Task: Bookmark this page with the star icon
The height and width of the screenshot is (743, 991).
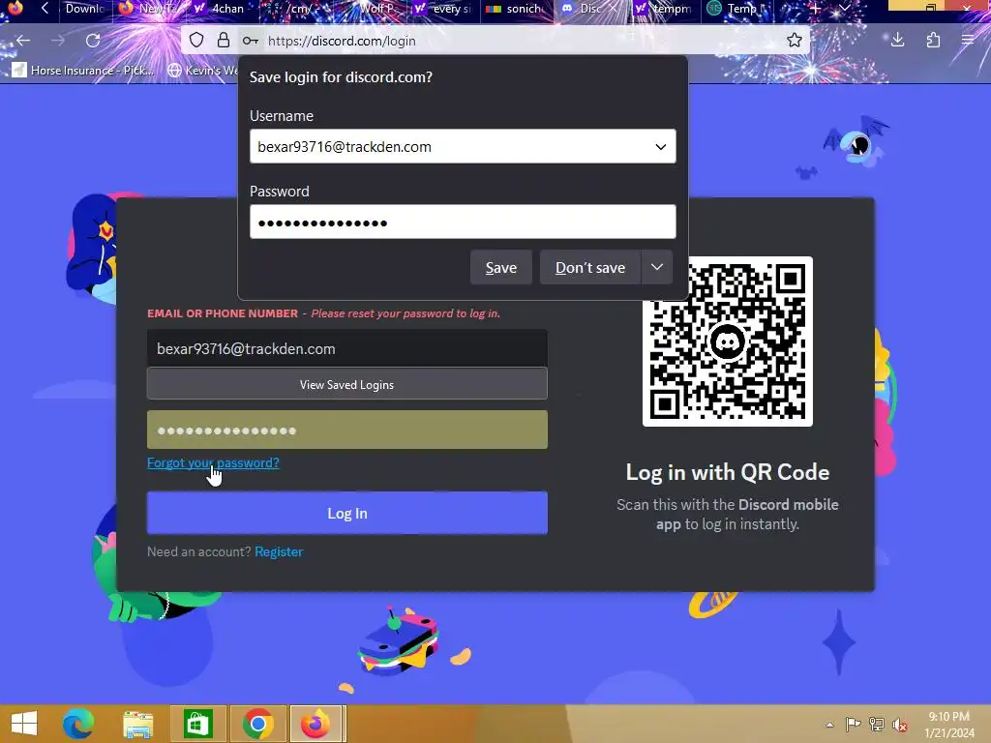Action: pos(794,41)
